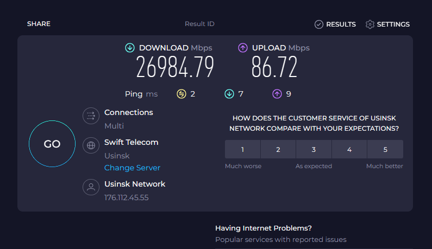Choose rating 4 in the survey
The width and height of the screenshot is (432, 249).
349,149
